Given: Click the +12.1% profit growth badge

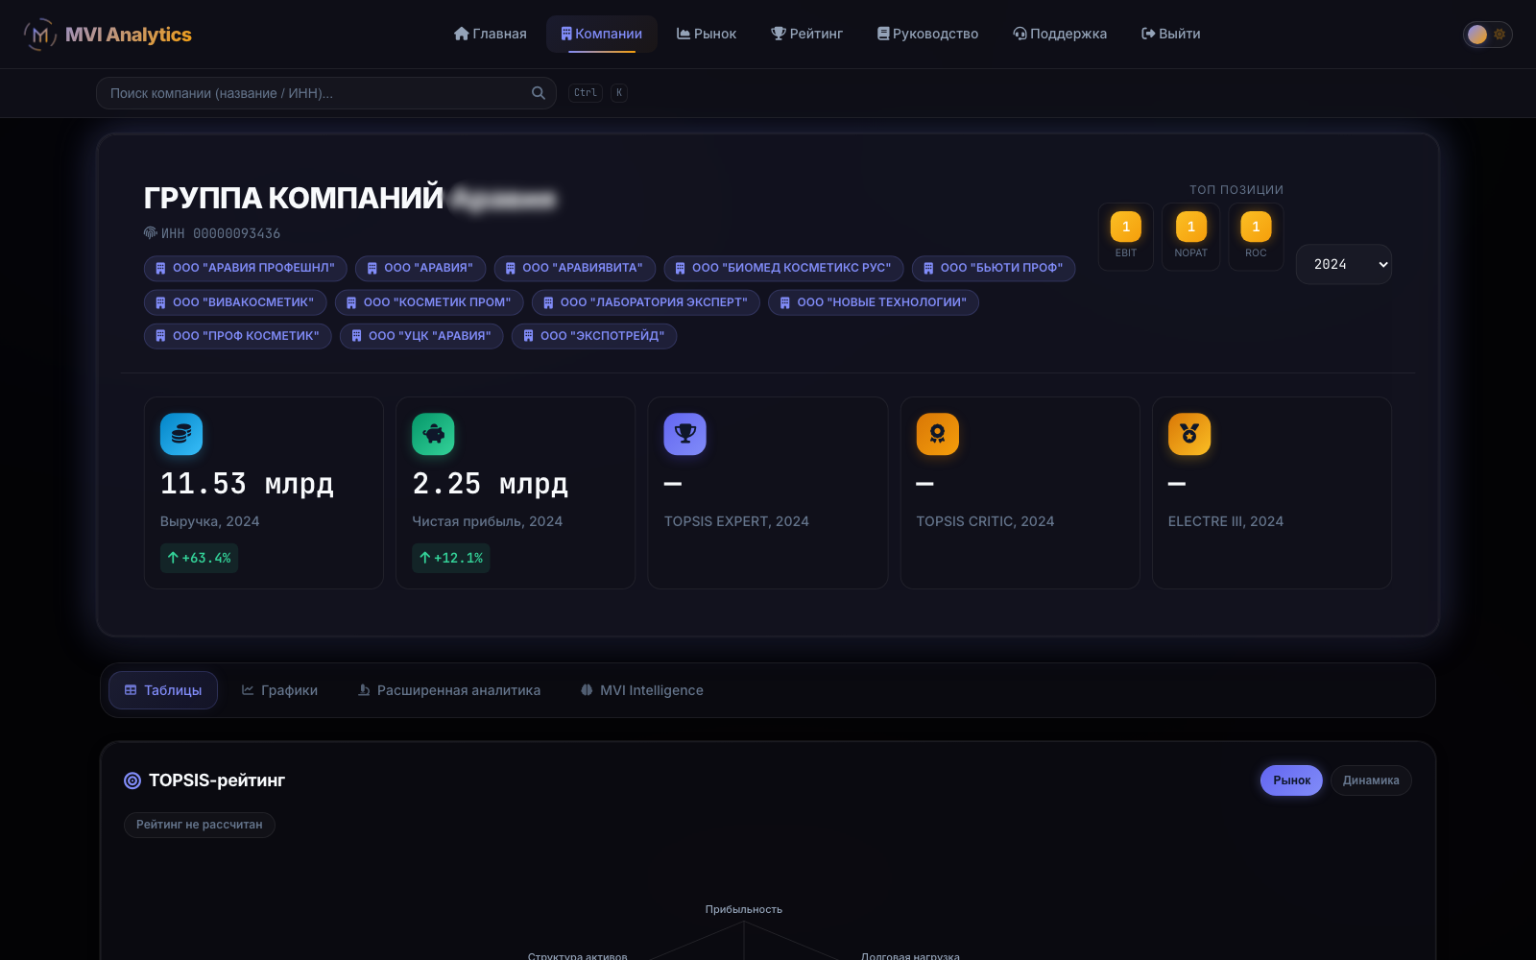Looking at the screenshot, I should [x=451, y=558].
